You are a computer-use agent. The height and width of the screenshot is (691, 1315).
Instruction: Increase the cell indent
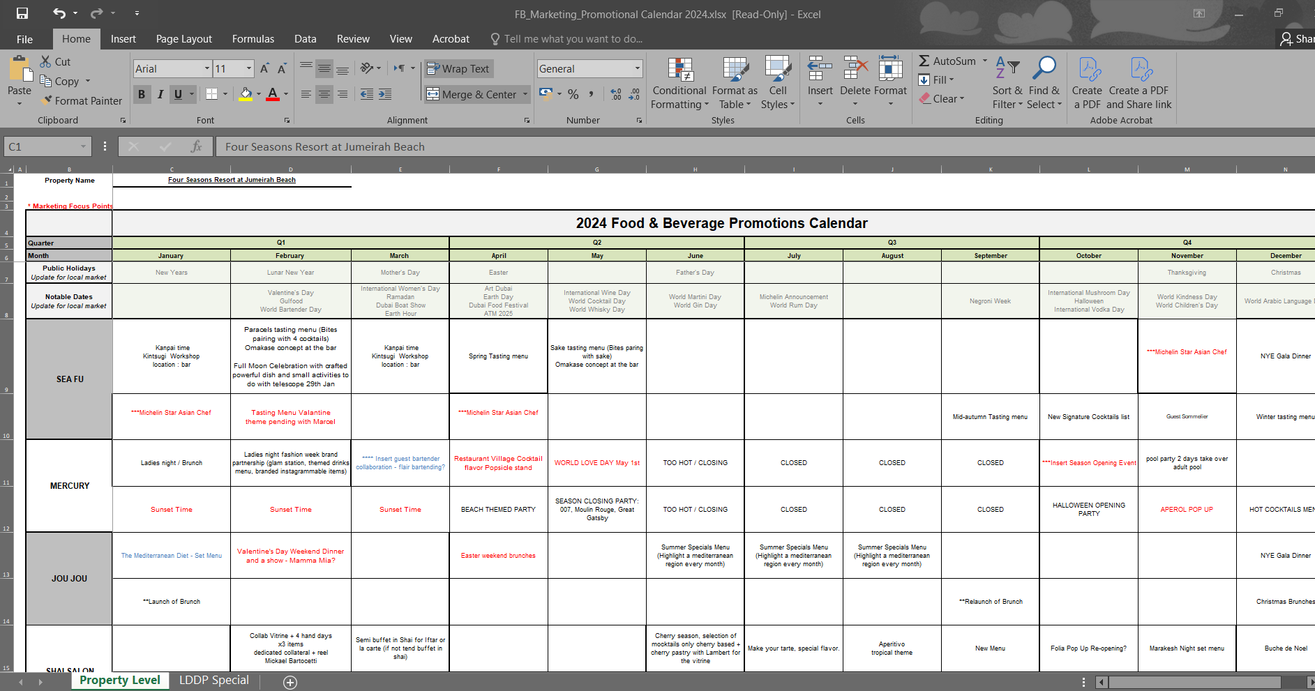pos(385,94)
